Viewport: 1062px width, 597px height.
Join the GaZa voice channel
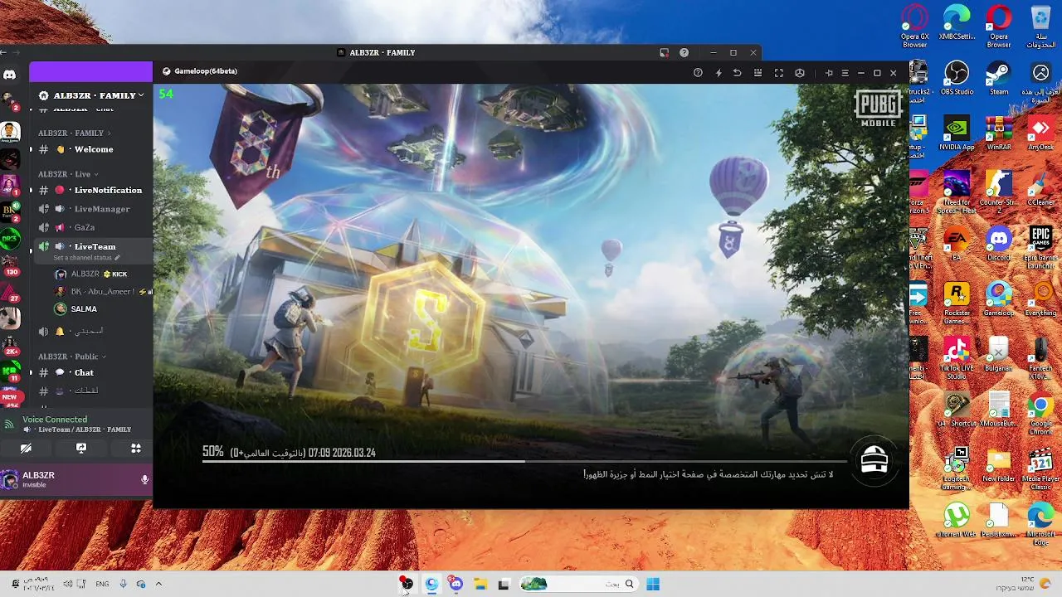pyautogui.click(x=83, y=227)
